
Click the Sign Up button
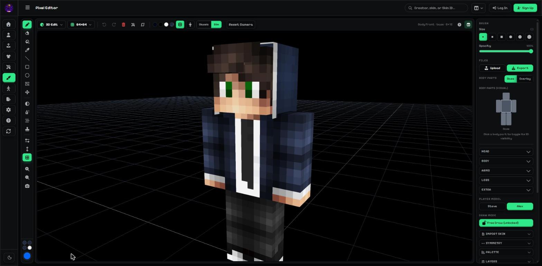[525, 8]
